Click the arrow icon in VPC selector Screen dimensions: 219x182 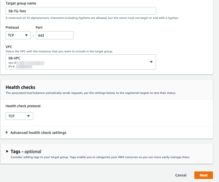pos(151,62)
